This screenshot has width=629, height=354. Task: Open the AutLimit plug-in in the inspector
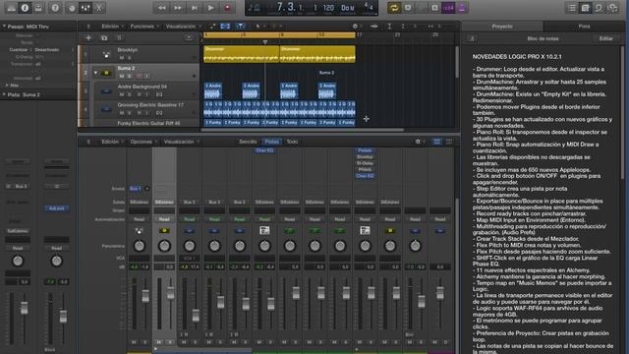(x=57, y=208)
